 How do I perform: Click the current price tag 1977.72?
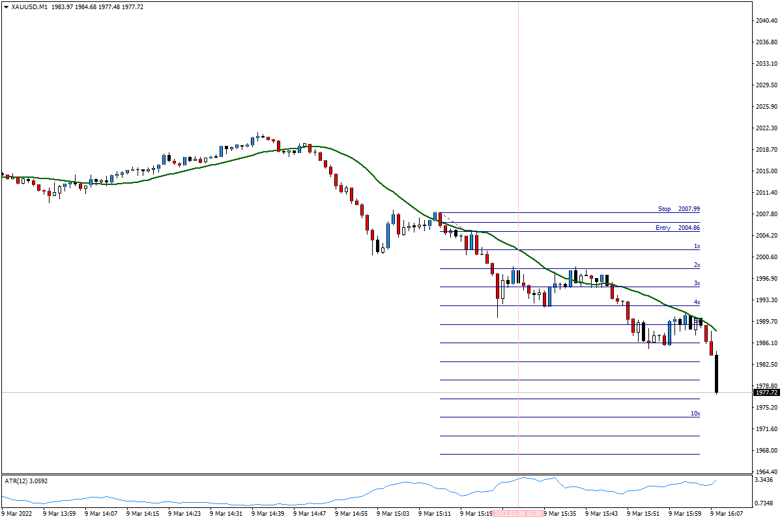pyautogui.click(x=766, y=393)
